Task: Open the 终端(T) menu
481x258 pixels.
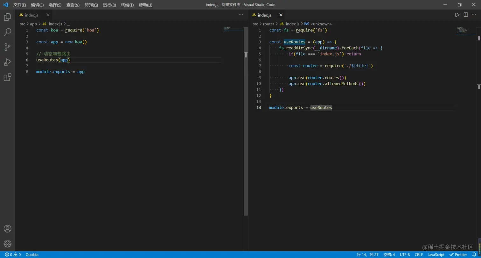Action: click(x=127, y=5)
